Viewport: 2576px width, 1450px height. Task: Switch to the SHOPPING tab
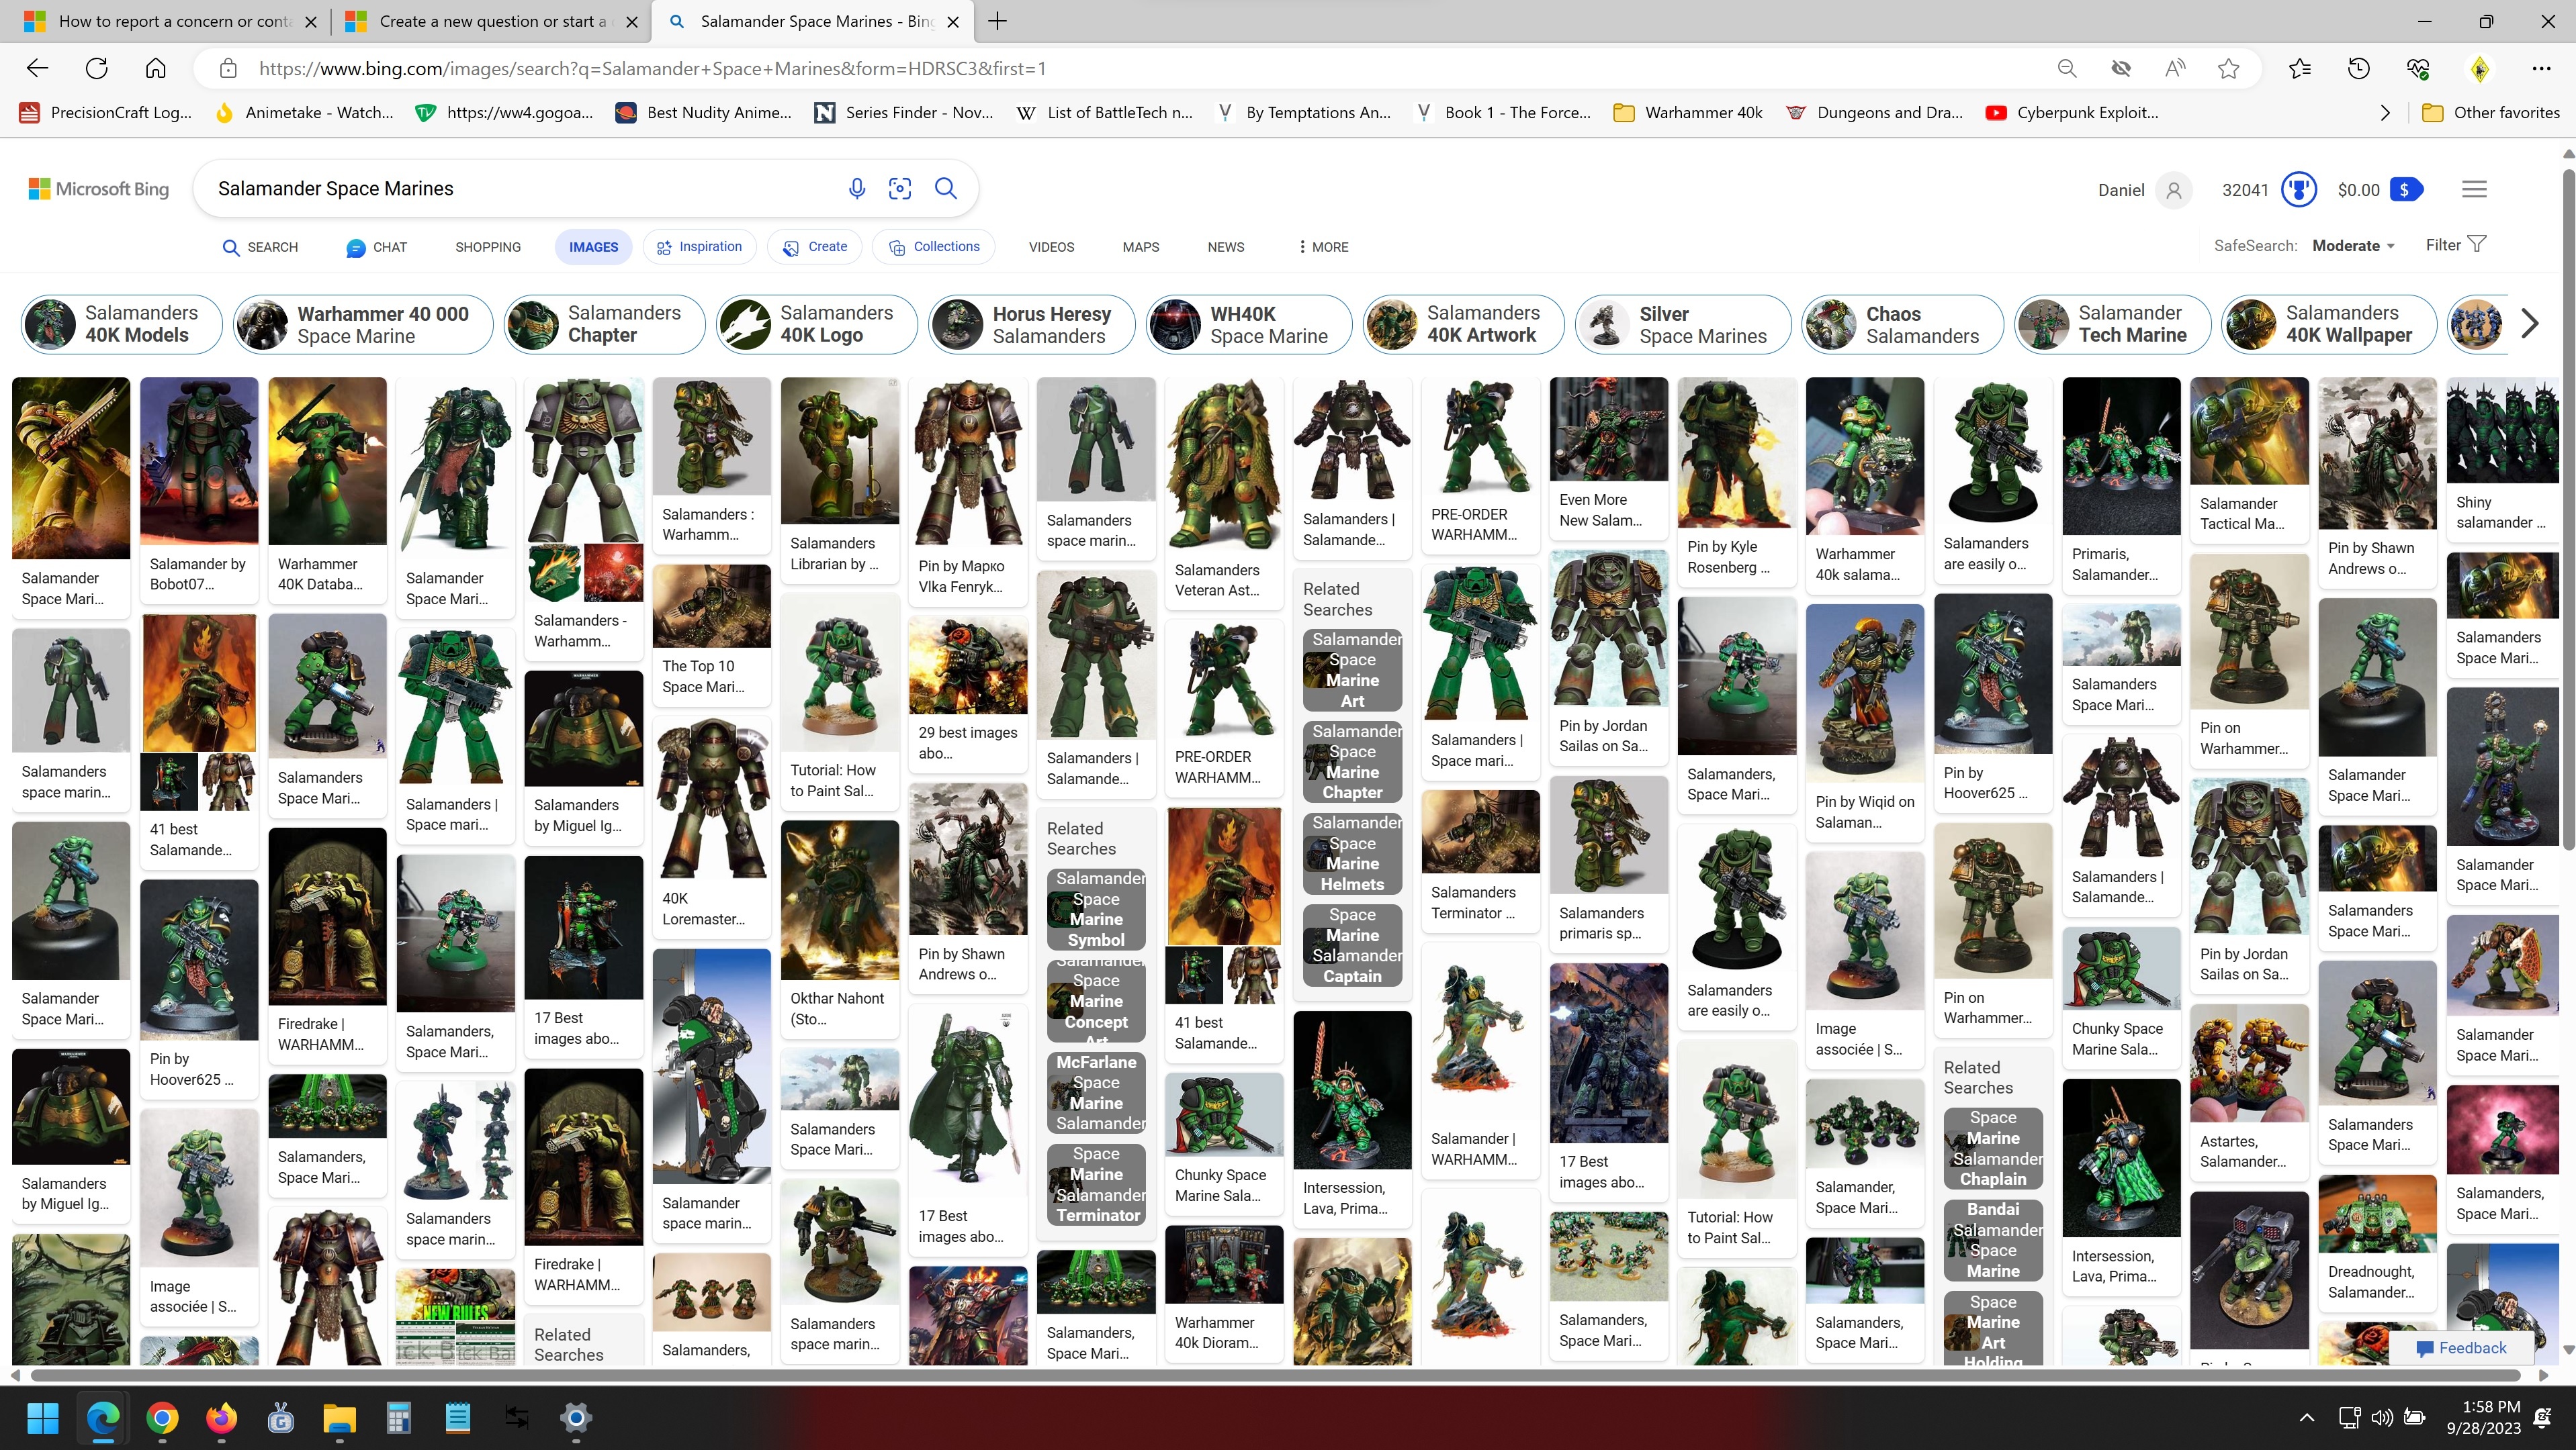(x=488, y=247)
